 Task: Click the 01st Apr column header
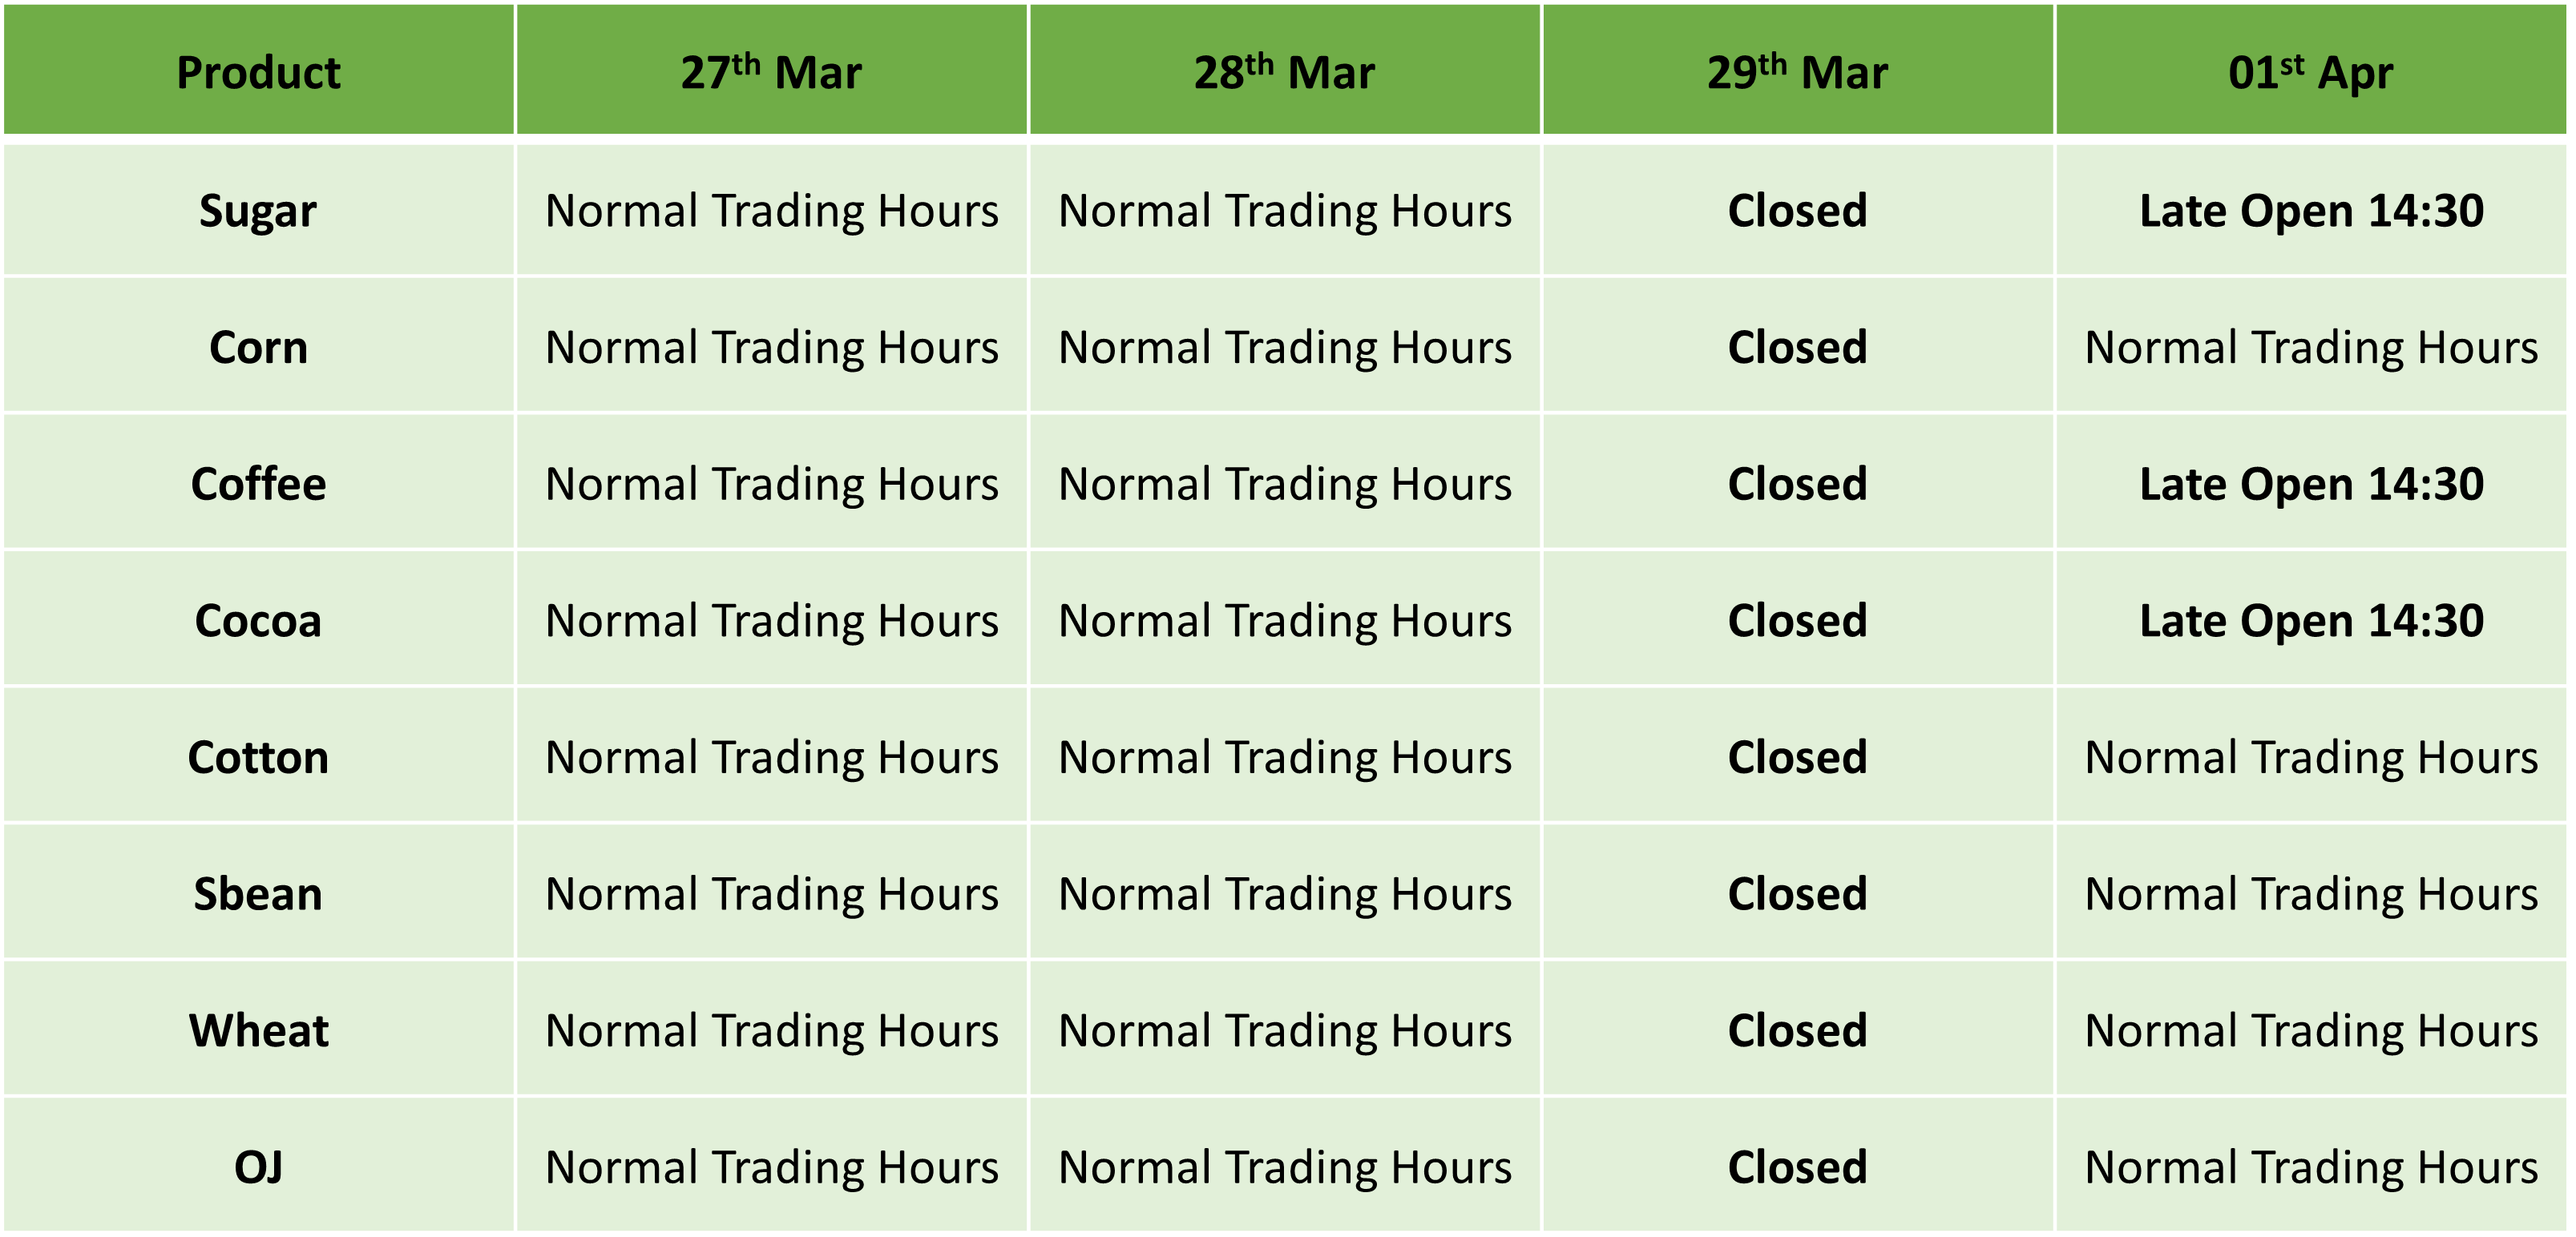[x=2311, y=70]
